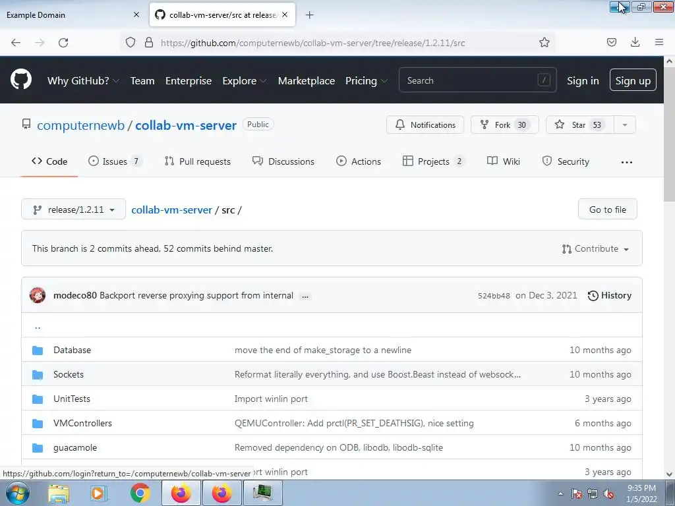Click the Sign up button

633,80
